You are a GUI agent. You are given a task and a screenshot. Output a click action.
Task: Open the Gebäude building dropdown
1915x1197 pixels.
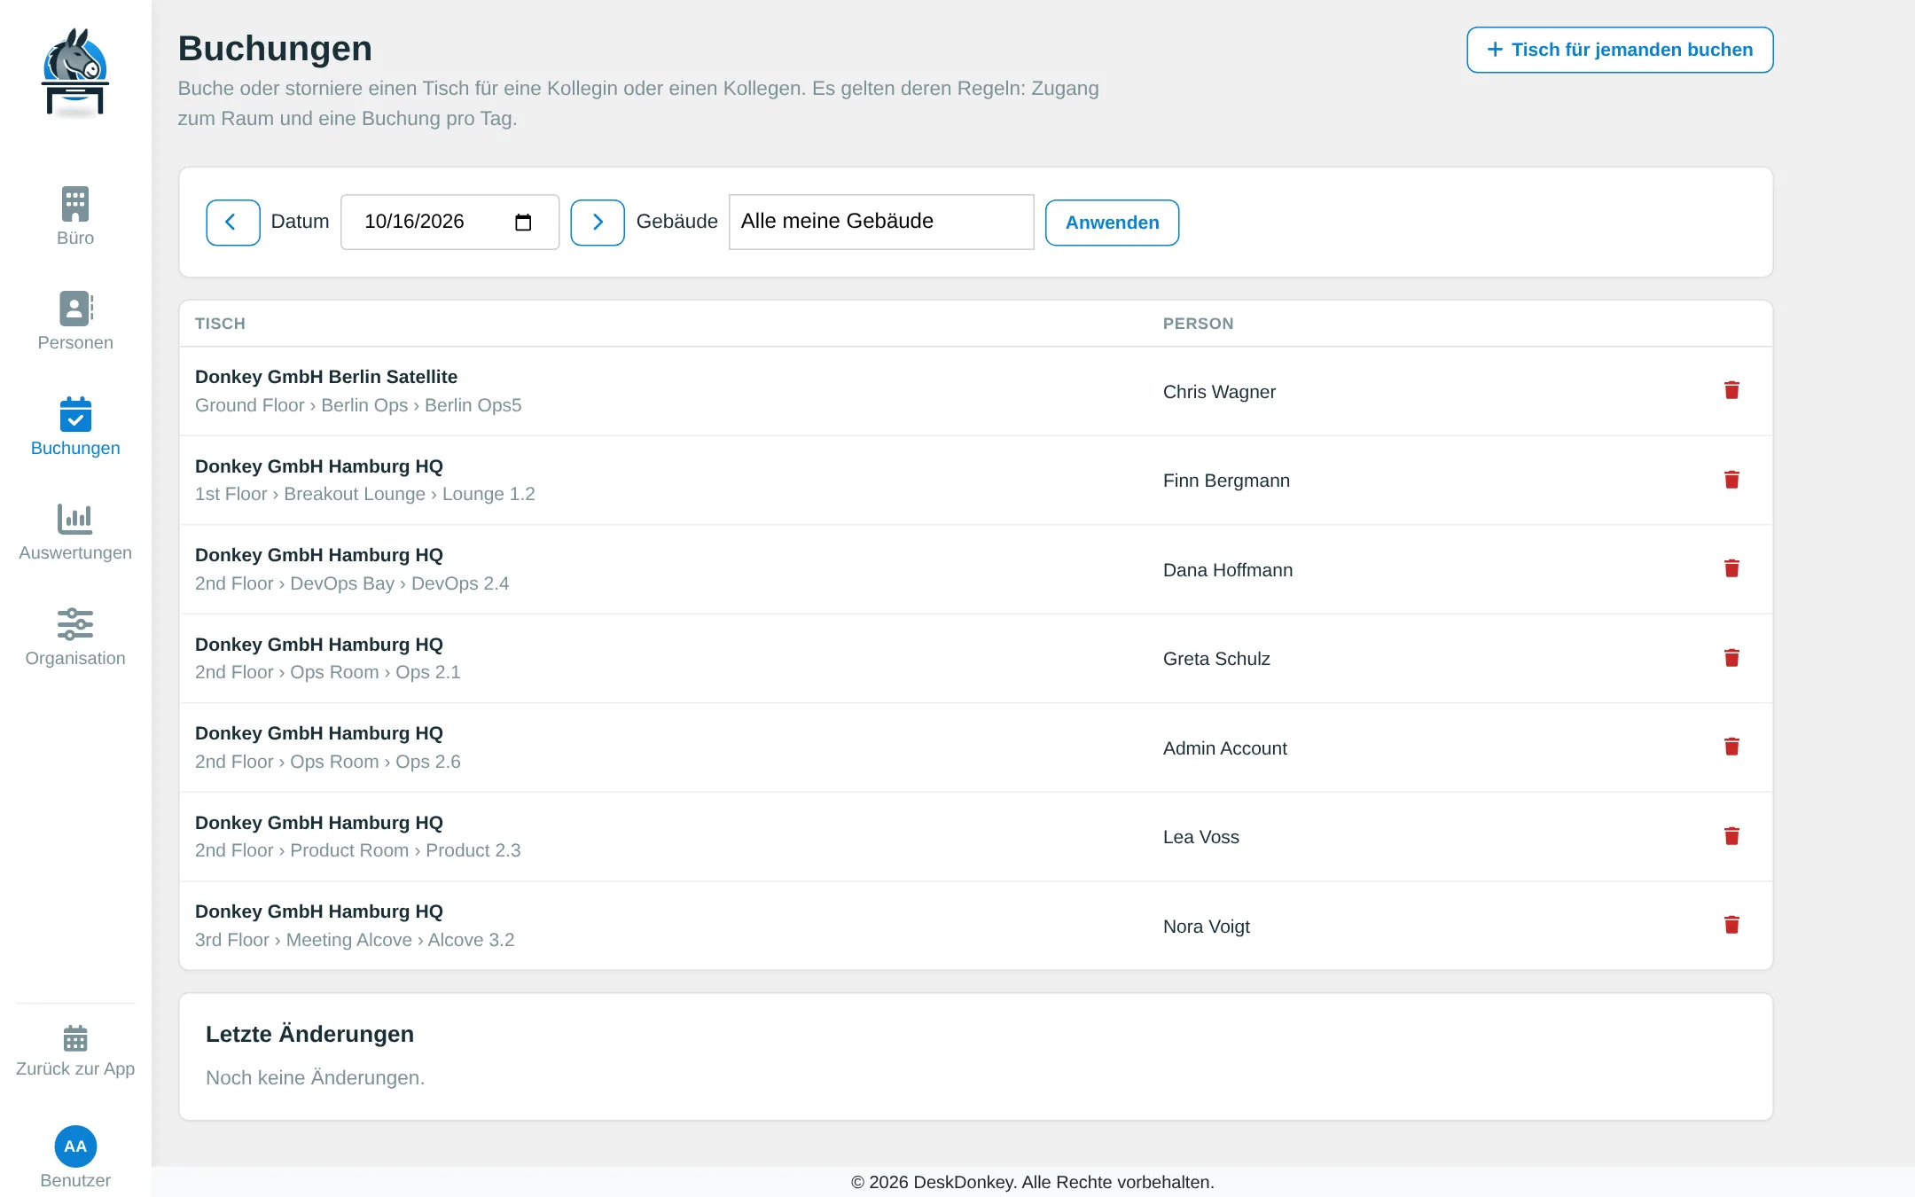click(881, 222)
